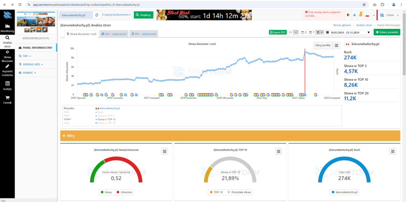Click the blue download icon in header

tap(354, 15)
